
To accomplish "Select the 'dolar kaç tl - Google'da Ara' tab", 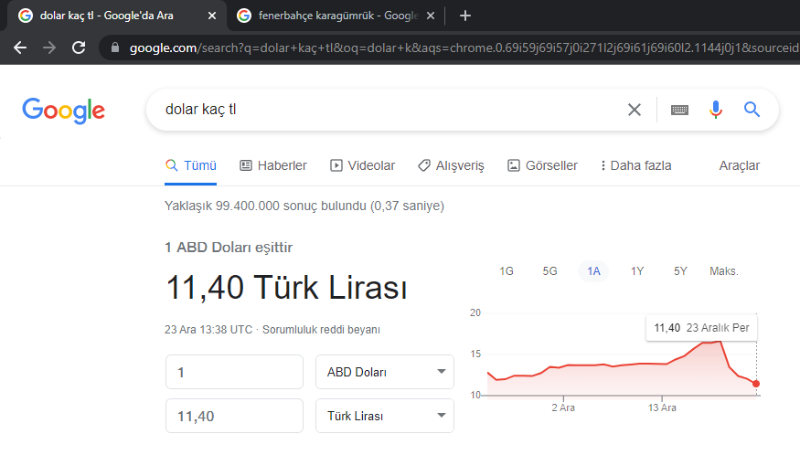I will pos(115,16).
